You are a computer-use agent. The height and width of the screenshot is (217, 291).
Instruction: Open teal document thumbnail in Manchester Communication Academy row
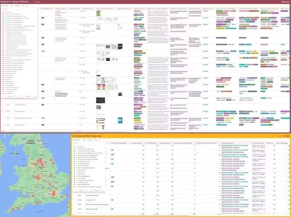pyautogui.click(x=120, y=120)
